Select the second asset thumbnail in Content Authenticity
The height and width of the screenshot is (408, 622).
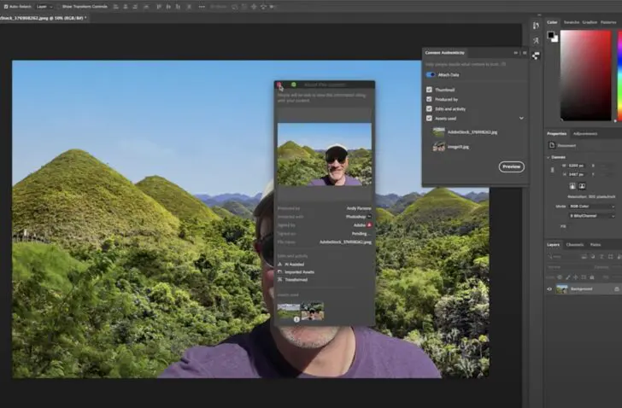pos(438,147)
